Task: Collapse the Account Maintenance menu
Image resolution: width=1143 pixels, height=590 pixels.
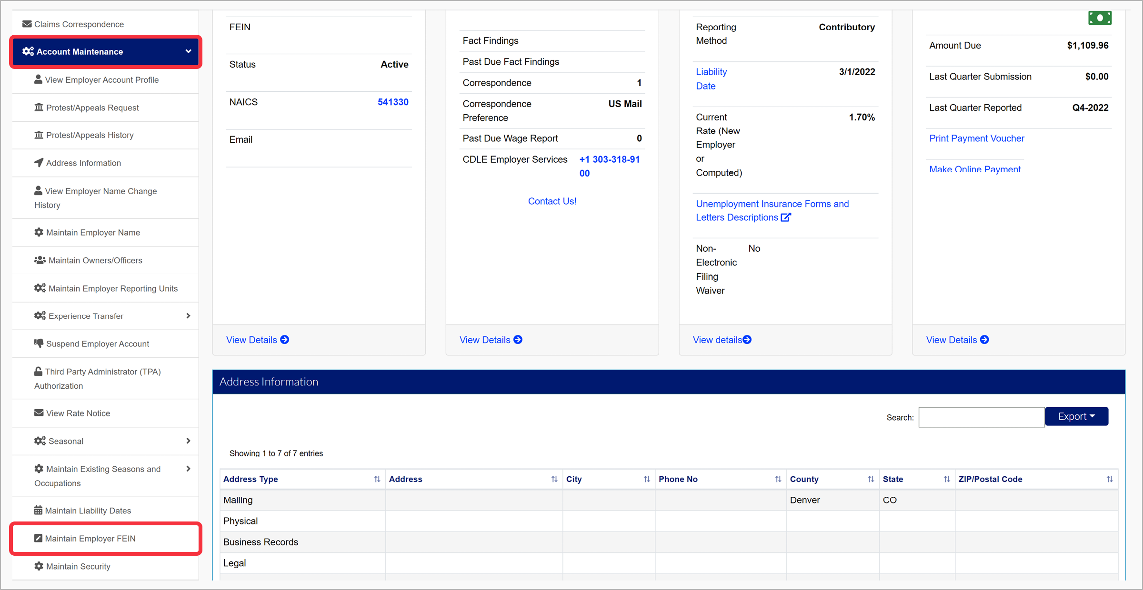Action: pos(188,51)
